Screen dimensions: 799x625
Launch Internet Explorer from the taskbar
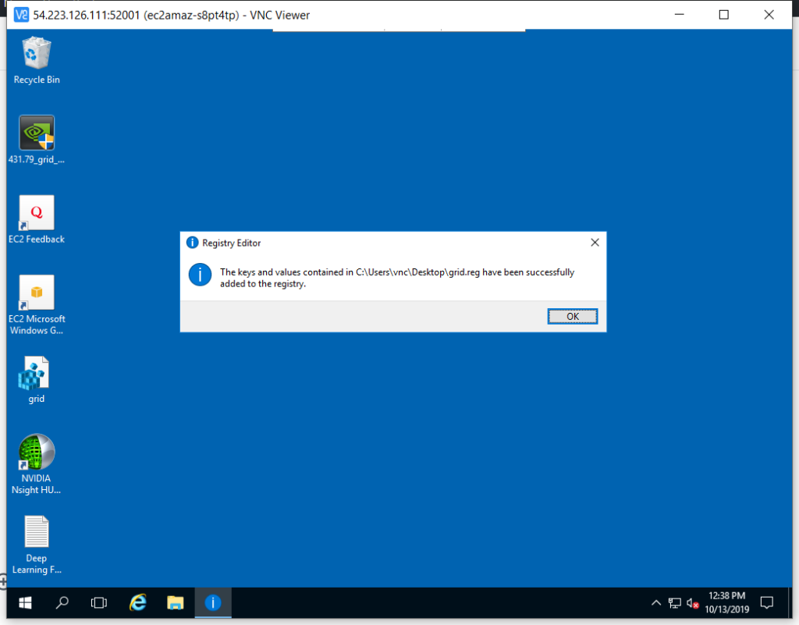[x=138, y=602]
